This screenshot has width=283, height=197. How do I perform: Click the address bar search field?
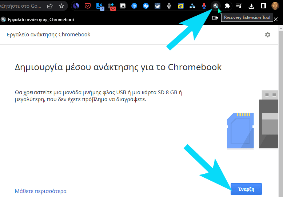tap(21, 6)
